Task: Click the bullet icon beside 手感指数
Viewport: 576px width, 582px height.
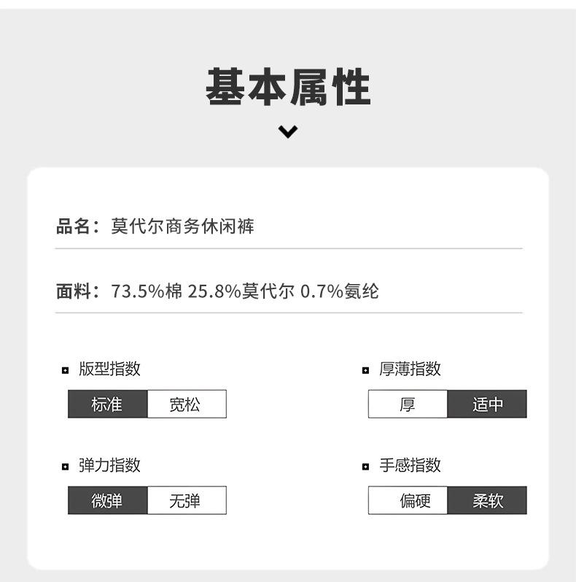Action: tap(365, 467)
